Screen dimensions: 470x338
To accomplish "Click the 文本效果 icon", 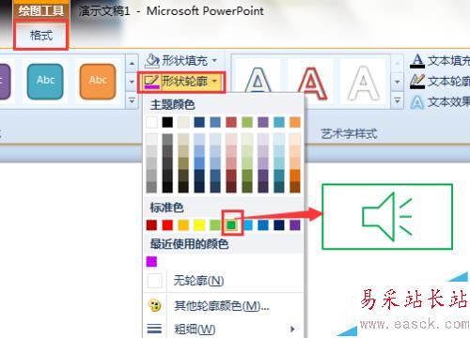I will click(417, 102).
